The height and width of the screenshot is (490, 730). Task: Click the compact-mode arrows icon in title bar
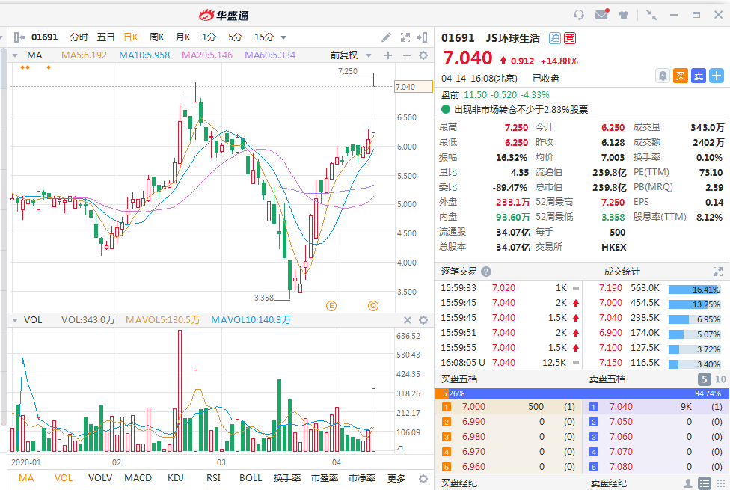(x=651, y=15)
